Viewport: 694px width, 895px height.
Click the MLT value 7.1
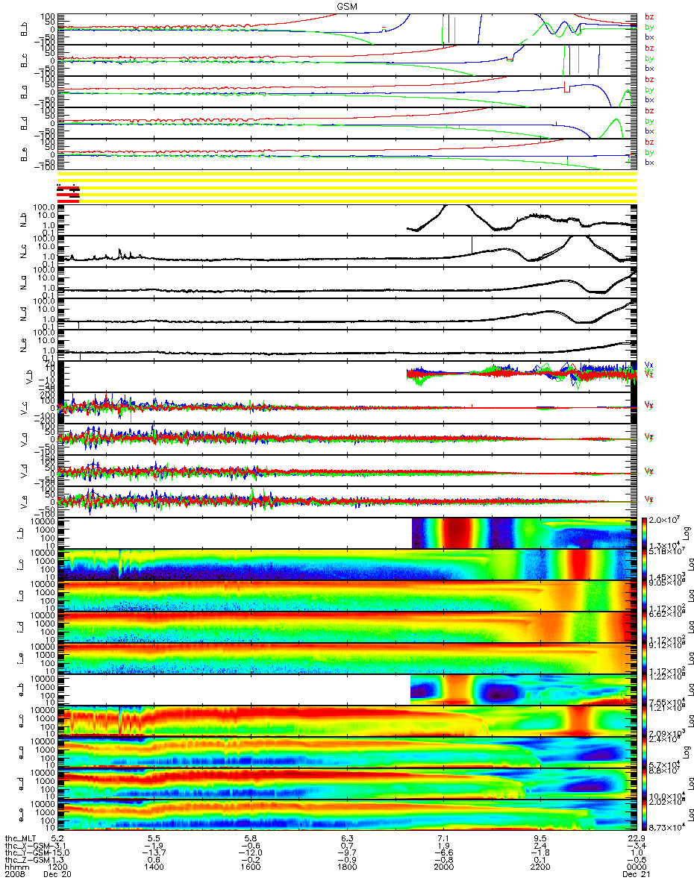(443, 838)
